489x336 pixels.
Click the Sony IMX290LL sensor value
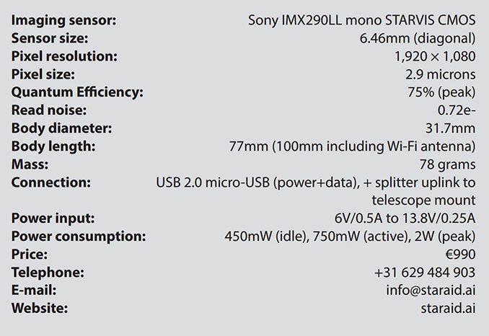point(362,21)
